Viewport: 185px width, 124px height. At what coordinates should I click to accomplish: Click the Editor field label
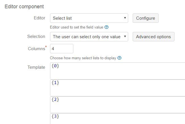click(x=40, y=18)
